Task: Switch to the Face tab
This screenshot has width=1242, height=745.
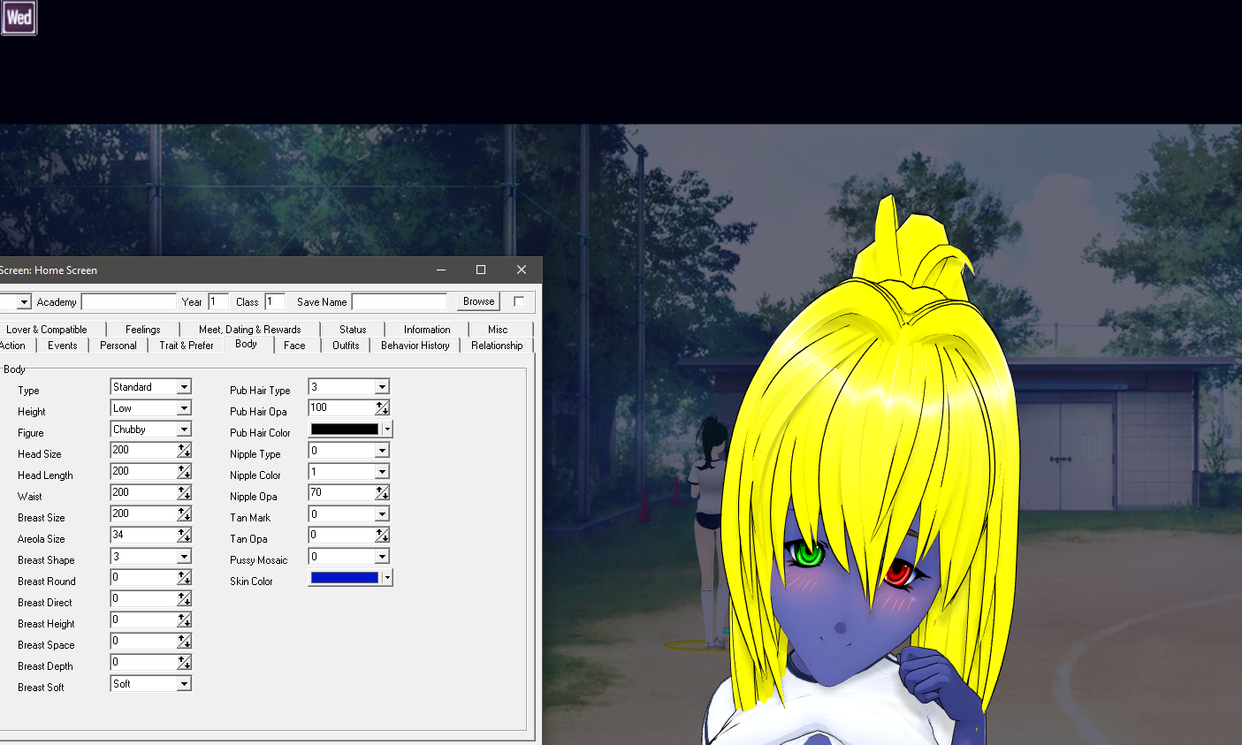Action: pos(294,346)
